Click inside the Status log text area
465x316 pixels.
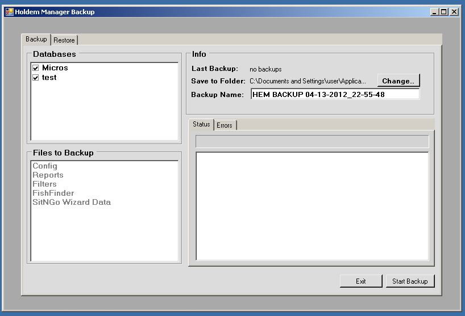point(312,206)
